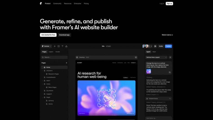This screenshot has width=213, height=120.
Task: Select the /terms page
Action: point(50,104)
